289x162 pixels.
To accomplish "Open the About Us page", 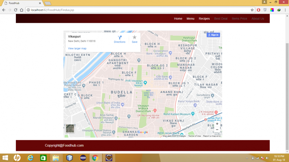I will click(258, 19).
